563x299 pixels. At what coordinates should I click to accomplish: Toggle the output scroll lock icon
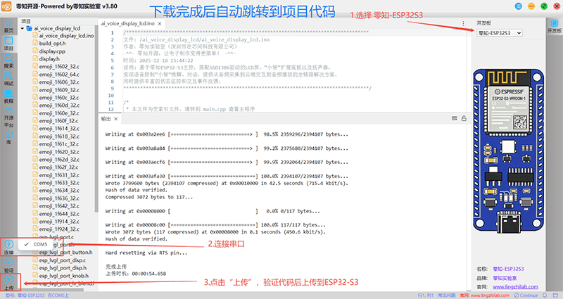[464, 118]
